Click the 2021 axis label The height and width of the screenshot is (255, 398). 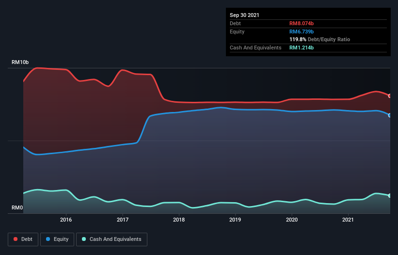348,220
